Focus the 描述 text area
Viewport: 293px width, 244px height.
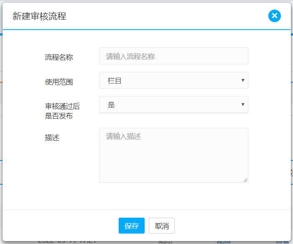click(173, 155)
